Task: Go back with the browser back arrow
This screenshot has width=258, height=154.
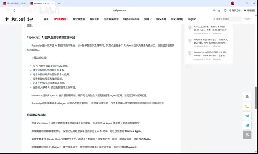Action: point(3,10)
